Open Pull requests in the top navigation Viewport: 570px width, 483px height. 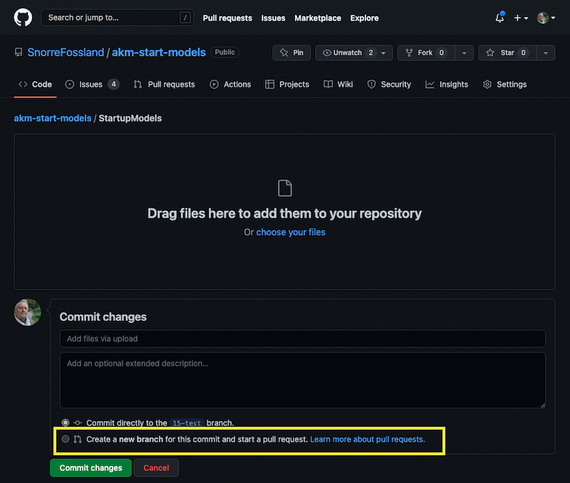(227, 18)
